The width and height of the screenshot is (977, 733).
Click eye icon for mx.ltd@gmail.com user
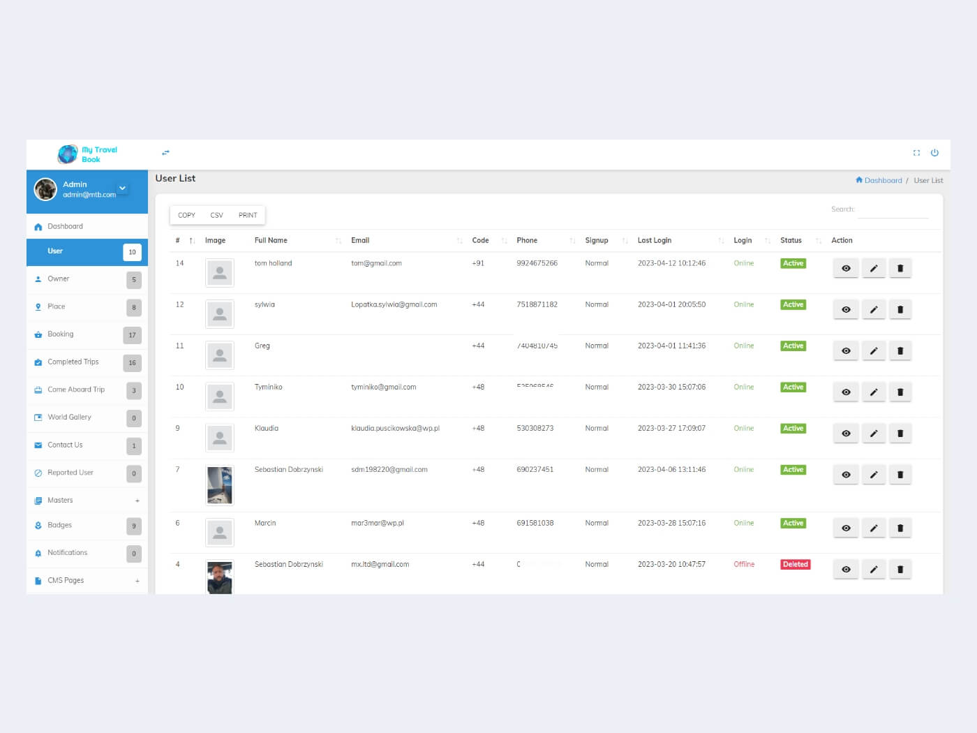[x=846, y=570]
